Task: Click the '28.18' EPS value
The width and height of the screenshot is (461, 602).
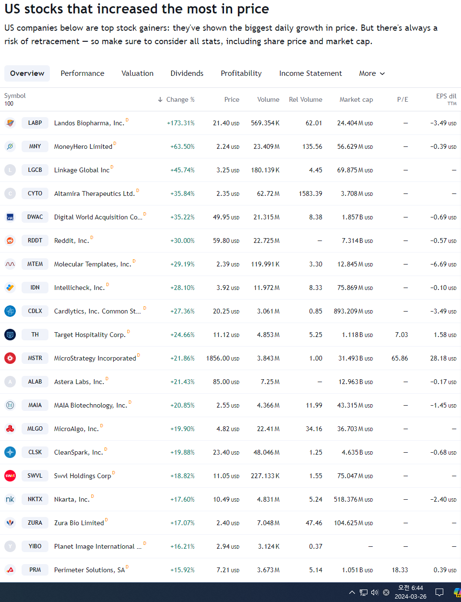Action: click(443, 358)
